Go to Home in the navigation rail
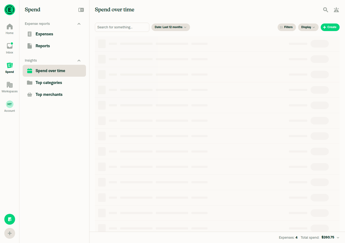Viewport: 345px width, 243px height. (x=10, y=29)
